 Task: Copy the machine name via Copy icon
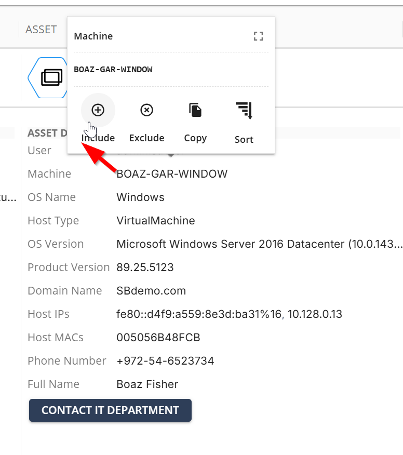tap(195, 110)
